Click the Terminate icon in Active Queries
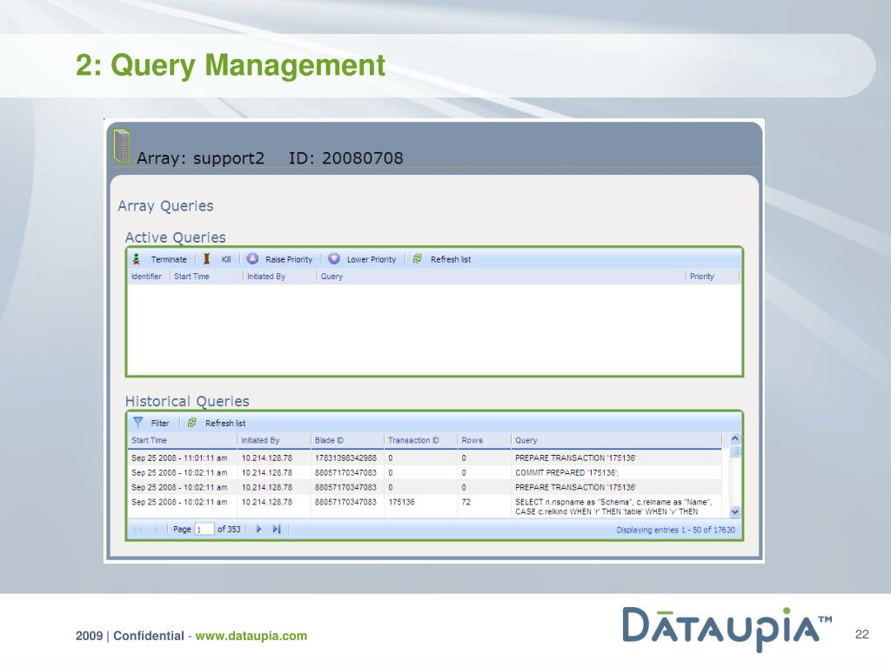The width and height of the screenshot is (891, 668). point(137,259)
